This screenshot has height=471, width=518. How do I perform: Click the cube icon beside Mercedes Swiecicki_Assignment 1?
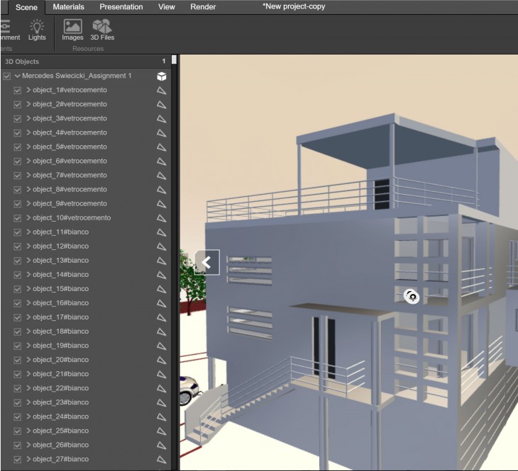point(162,76)
